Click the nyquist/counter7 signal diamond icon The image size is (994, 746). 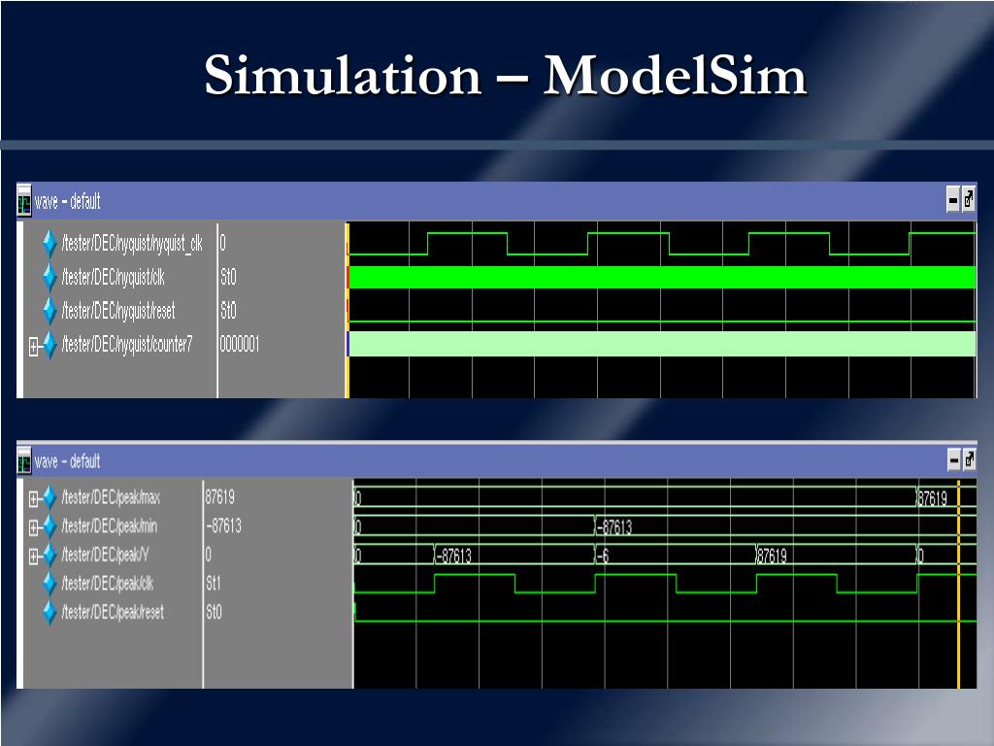point(50,345)
